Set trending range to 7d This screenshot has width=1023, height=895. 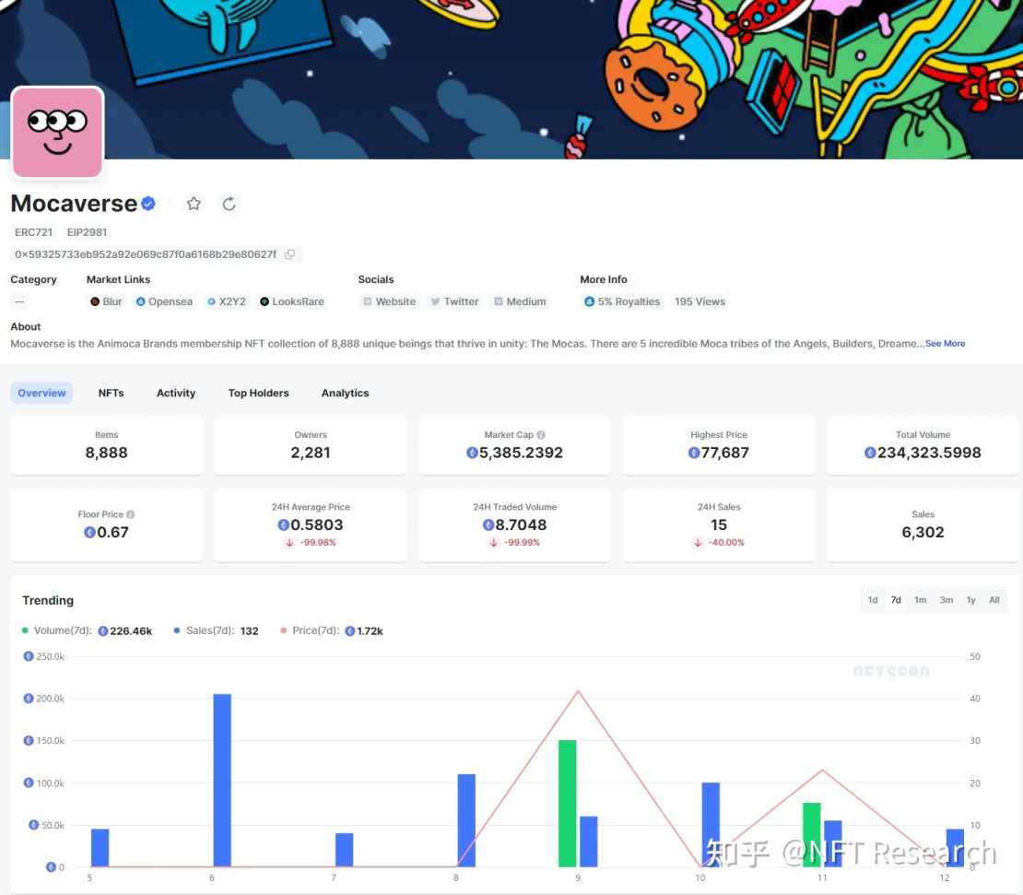click(x=896, y=600)
